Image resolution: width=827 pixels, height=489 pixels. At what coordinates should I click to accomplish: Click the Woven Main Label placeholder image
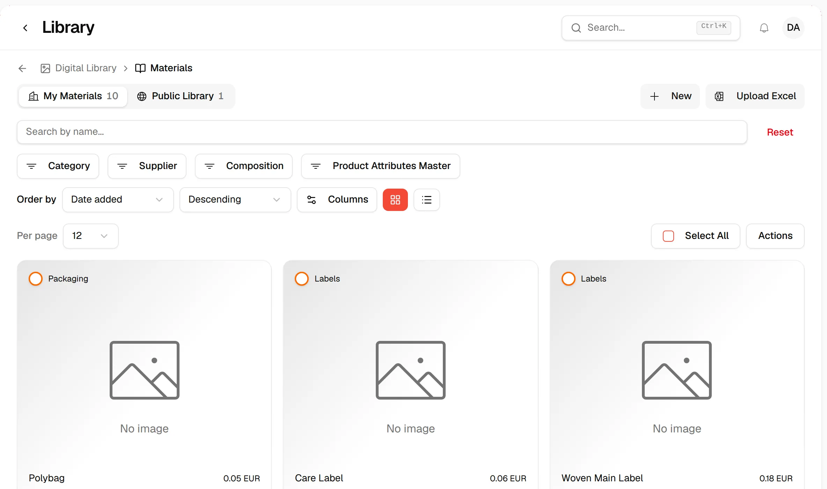[677, 370]
